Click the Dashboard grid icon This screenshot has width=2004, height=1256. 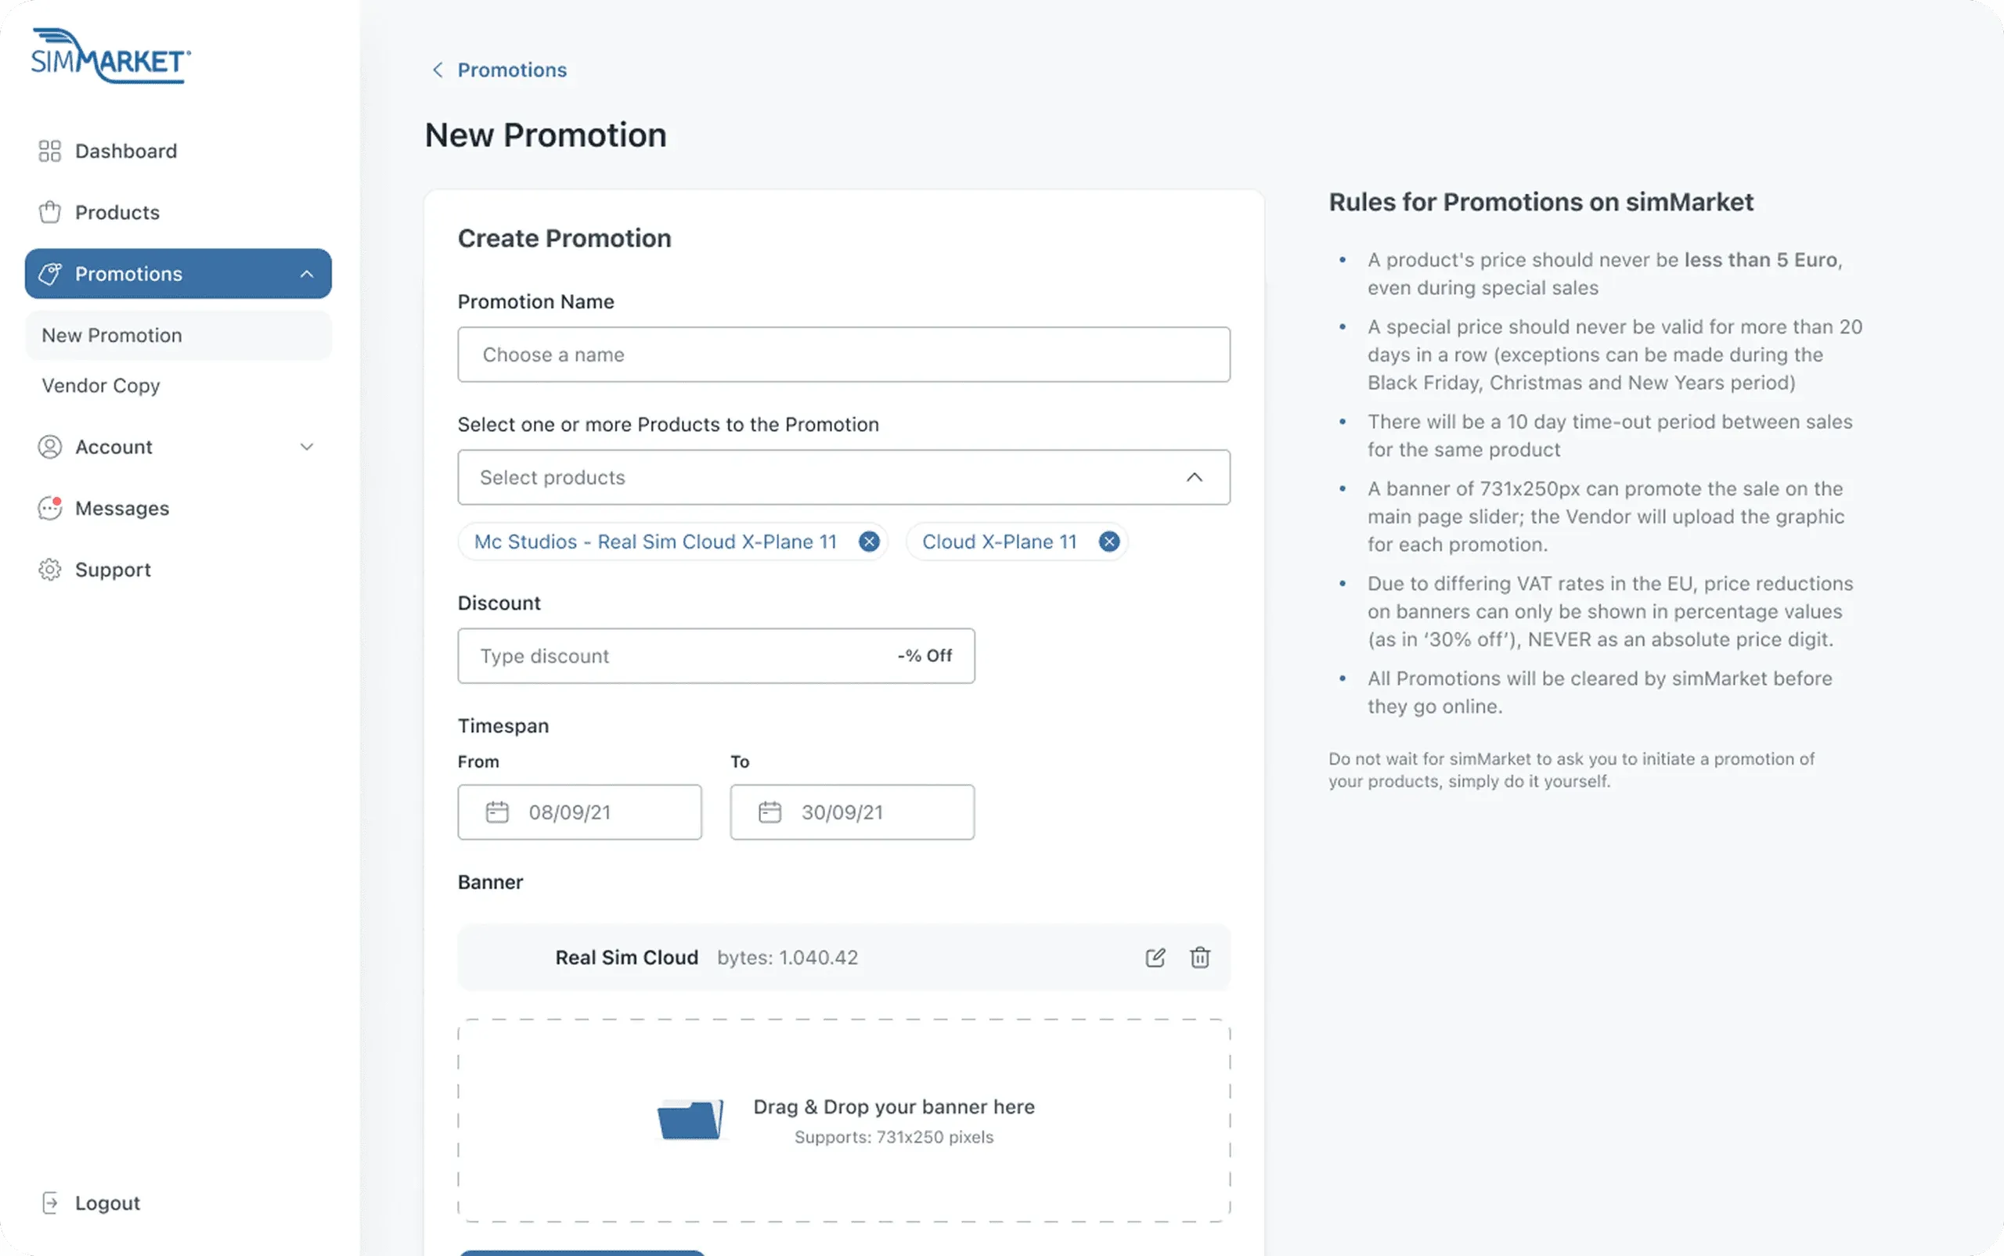coord(50,151)
